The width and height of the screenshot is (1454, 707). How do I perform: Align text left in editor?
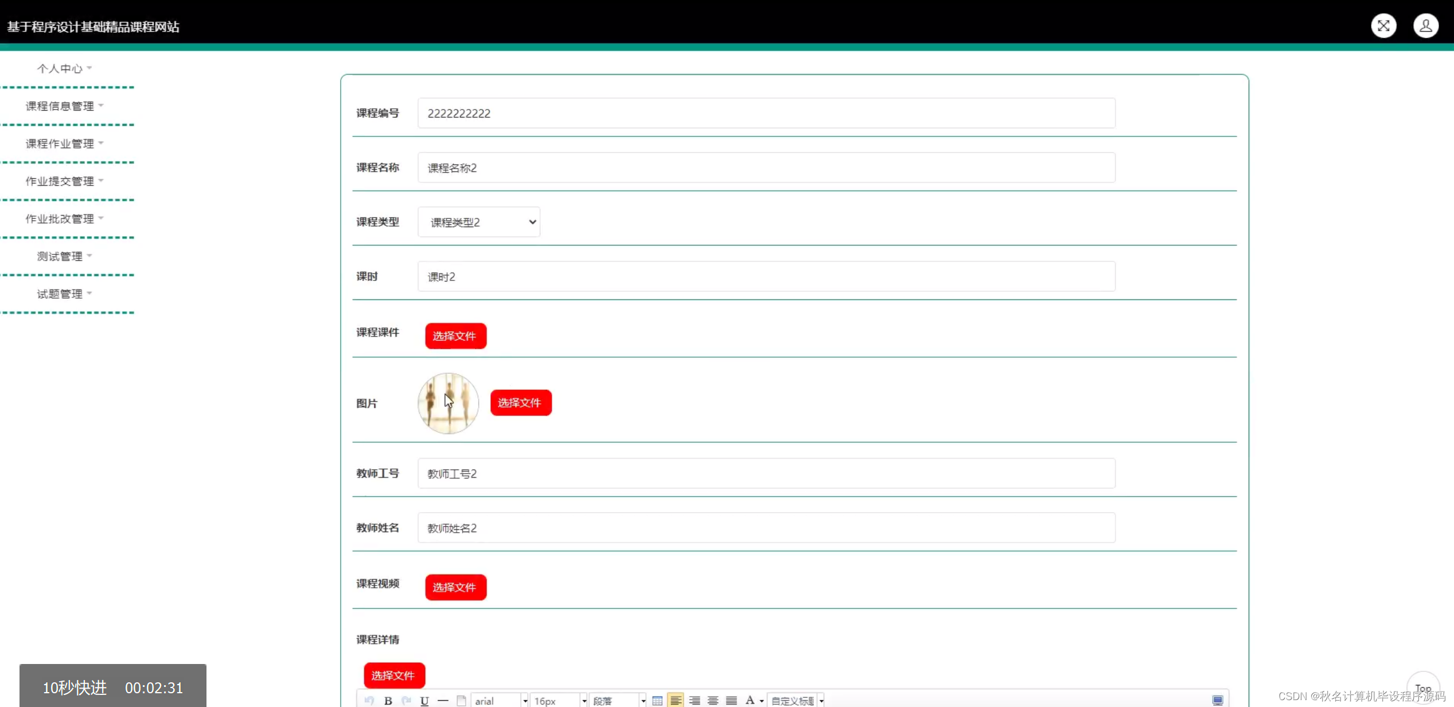(x=676, y=700)
